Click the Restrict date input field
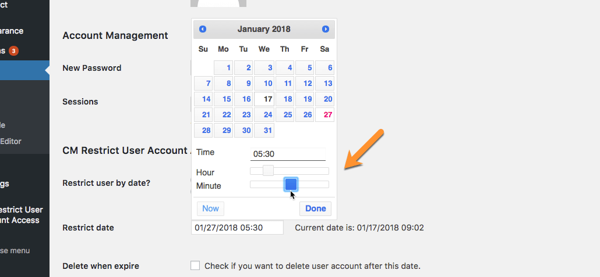Image resolution: width=600 pixels, height=277 pixels. 237,228
